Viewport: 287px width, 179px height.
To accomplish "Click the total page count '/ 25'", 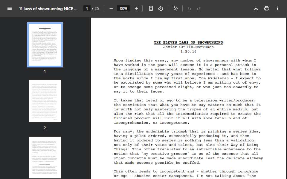I will [x=95, y=9].
